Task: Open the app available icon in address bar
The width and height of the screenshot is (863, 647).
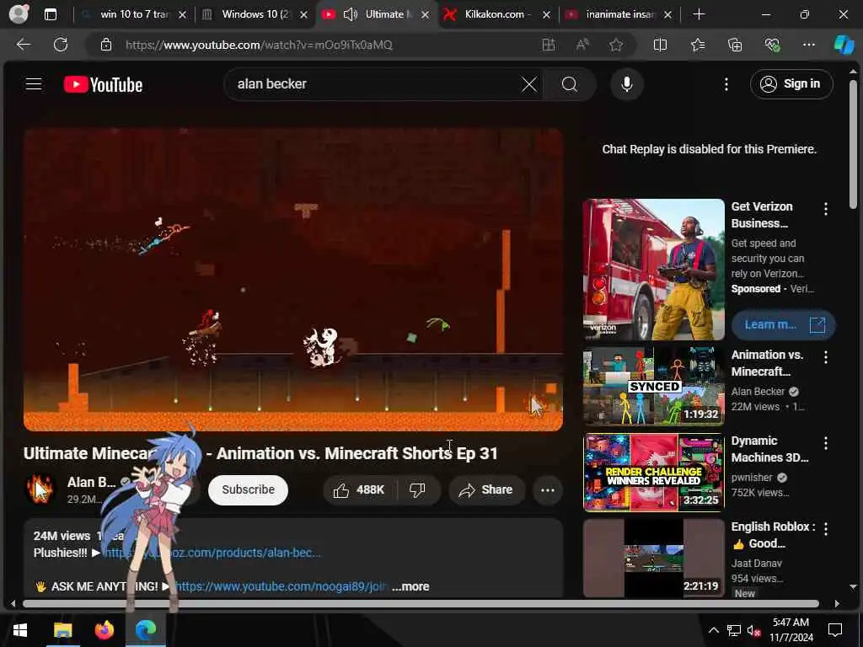Action: (548, 45)
